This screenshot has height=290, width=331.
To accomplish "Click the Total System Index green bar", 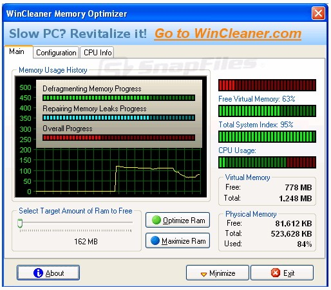I will coord(267,136).
